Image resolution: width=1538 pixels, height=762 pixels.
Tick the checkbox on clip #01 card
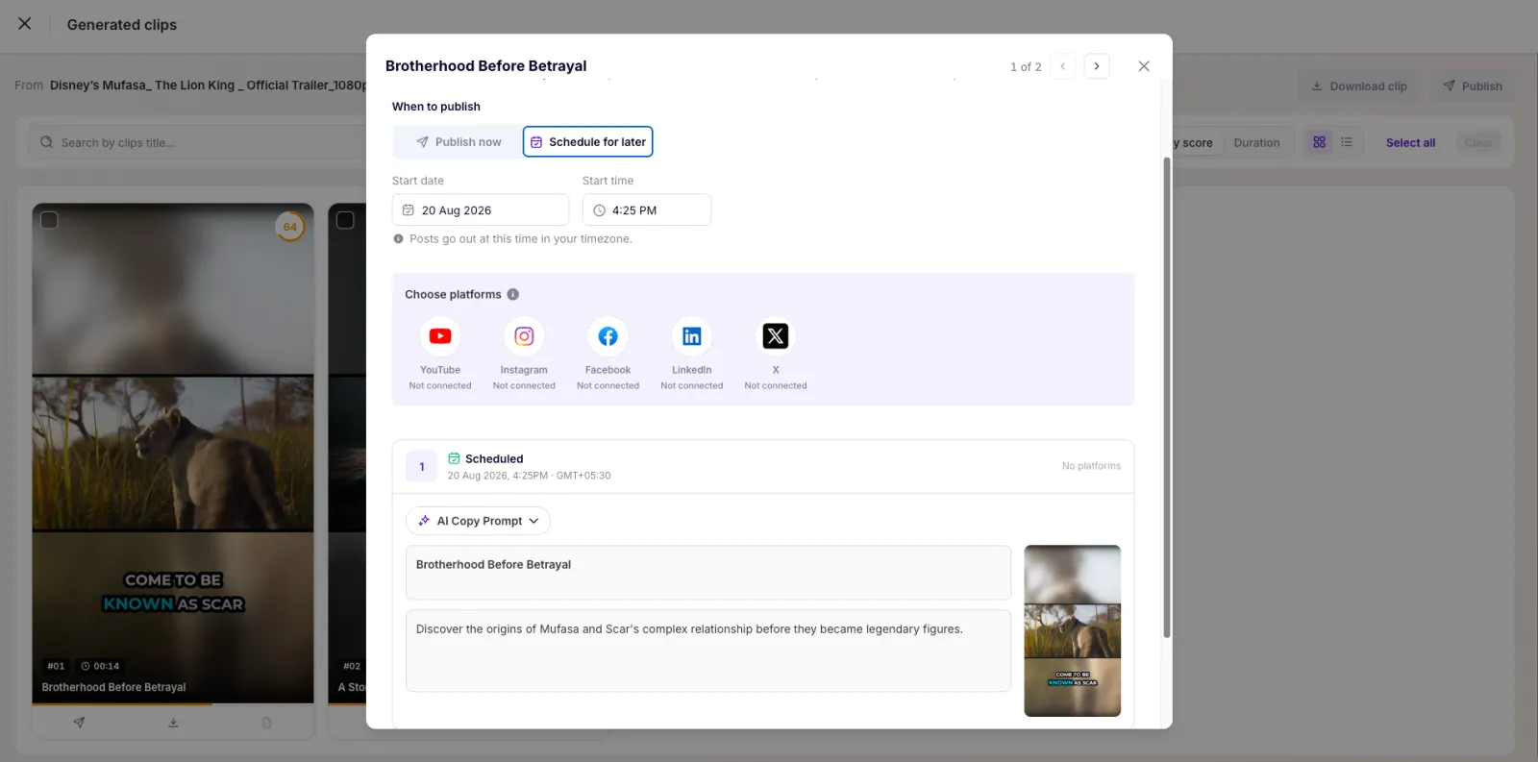(50, 220)
